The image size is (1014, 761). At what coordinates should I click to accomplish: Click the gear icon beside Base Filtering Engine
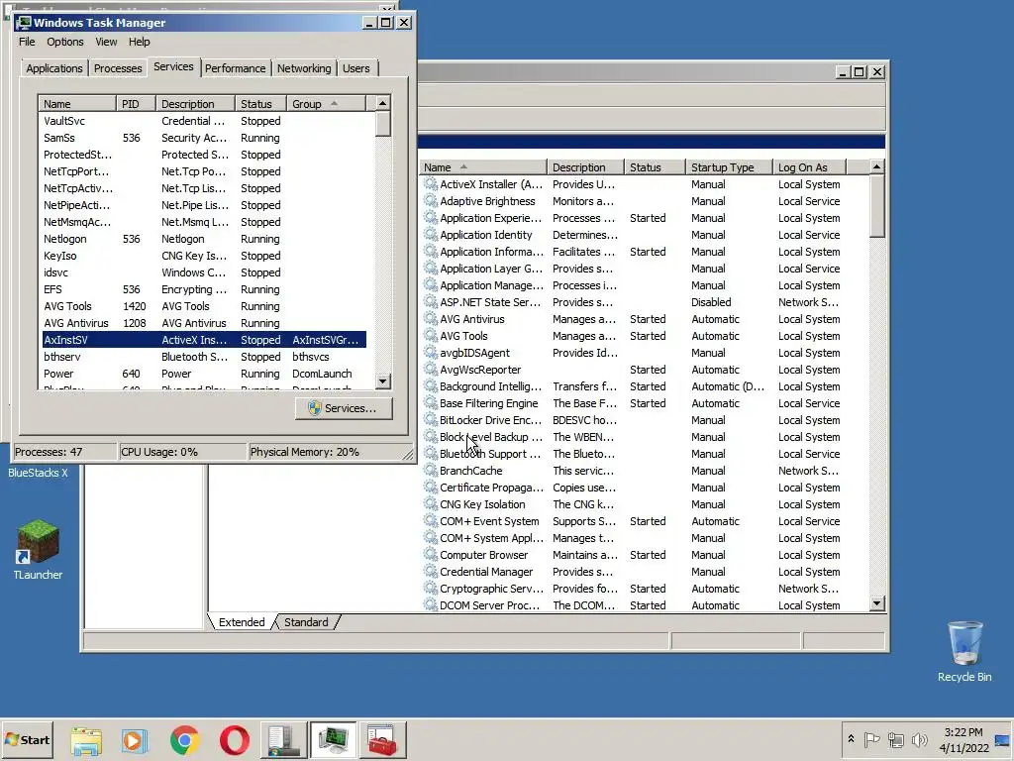point(430,402)
